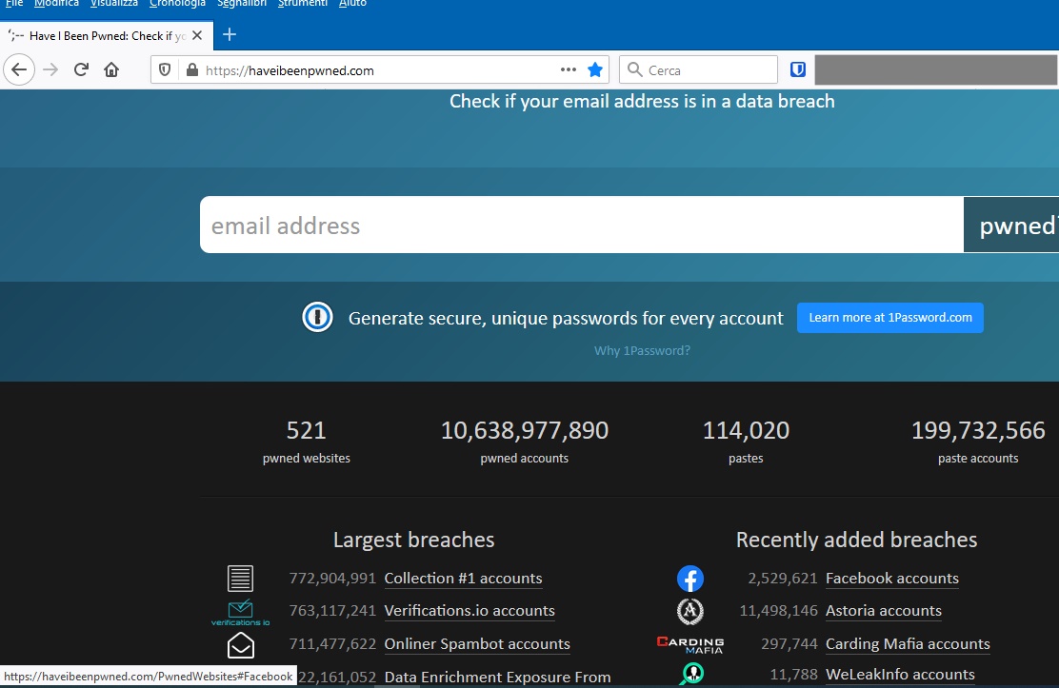The image size is (1059, 688).
Task: Click the 772,904,991 count value
Action: [332, 579]
